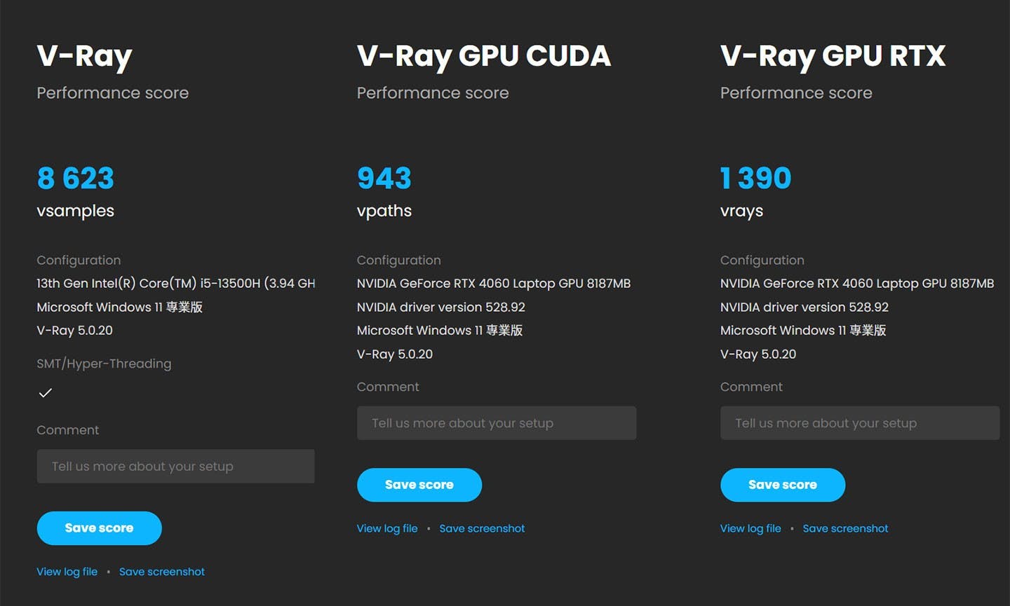Click Save screenshot under GPU RTX column

[845, 528]
